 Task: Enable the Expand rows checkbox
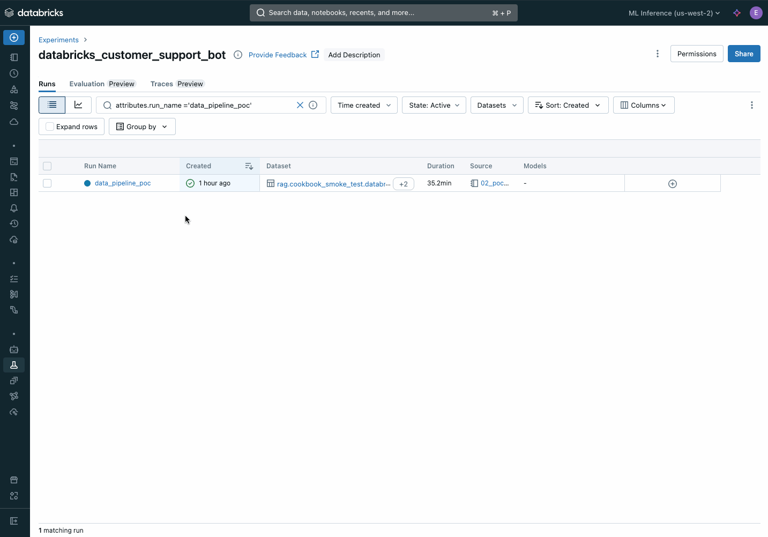[x=50, y=126]
